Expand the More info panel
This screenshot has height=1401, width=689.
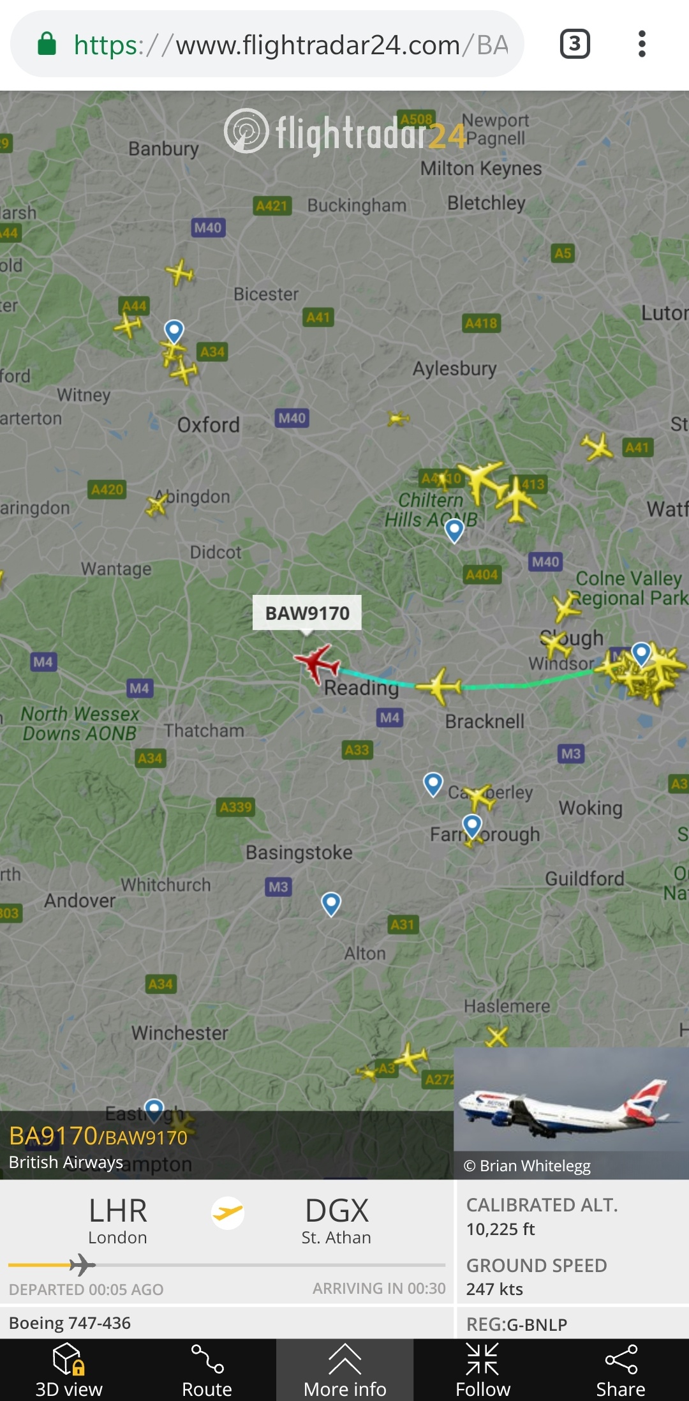pos(344,1370)
